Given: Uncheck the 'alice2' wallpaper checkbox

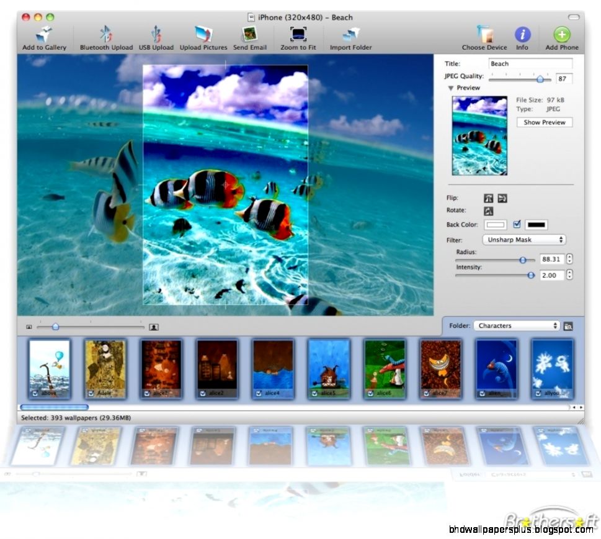Looking at the screenshot, I should tap(203, 393).
